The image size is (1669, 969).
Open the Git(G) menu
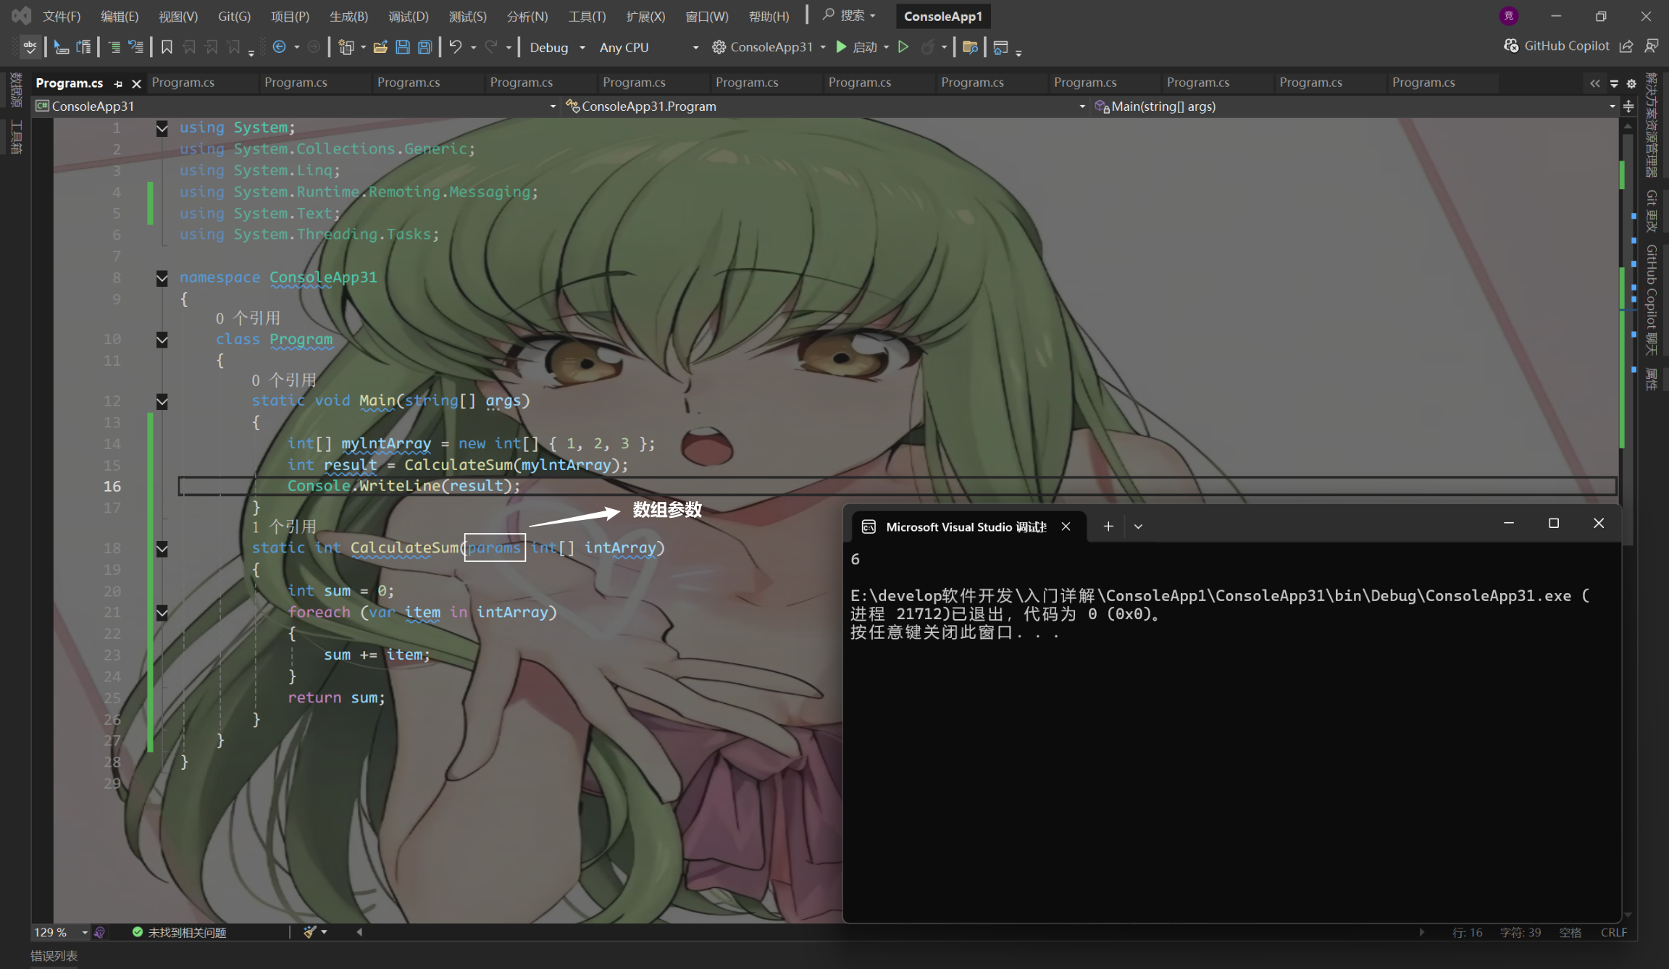pos(234,16)
